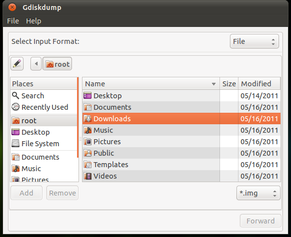The width and height of the screenshot is (291, 237).
Task: Click the pencil icon to type a path
Action: click(17, 64)
